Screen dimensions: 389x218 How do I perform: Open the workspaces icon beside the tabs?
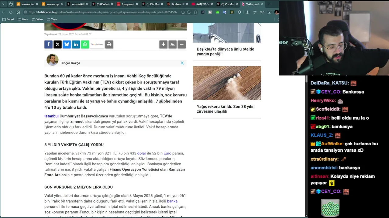pos(11,4)
